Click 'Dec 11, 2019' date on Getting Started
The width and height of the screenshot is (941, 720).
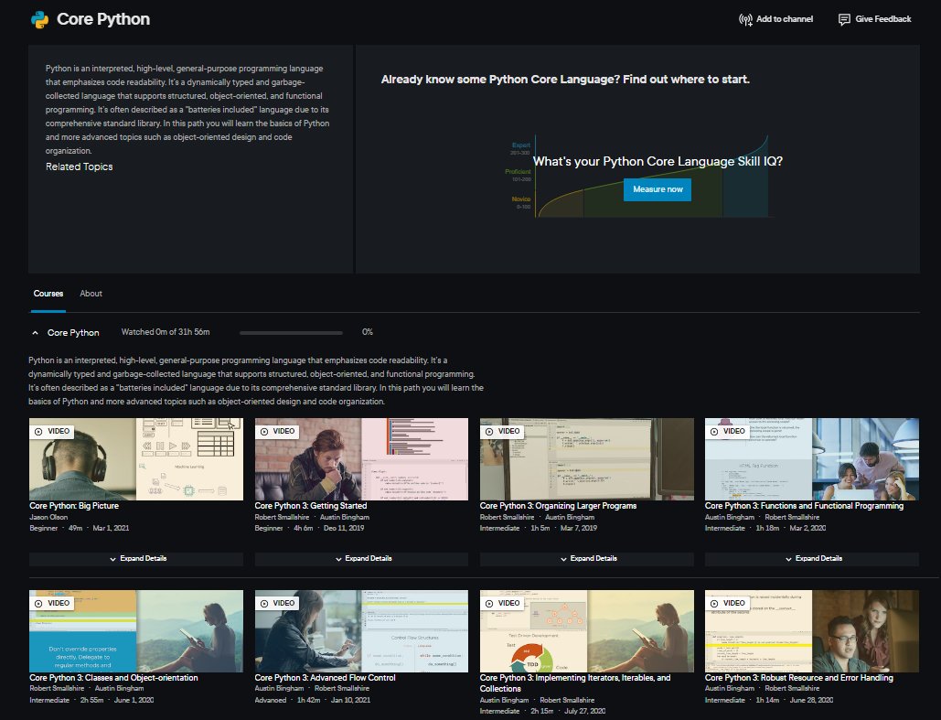point(344,529)
